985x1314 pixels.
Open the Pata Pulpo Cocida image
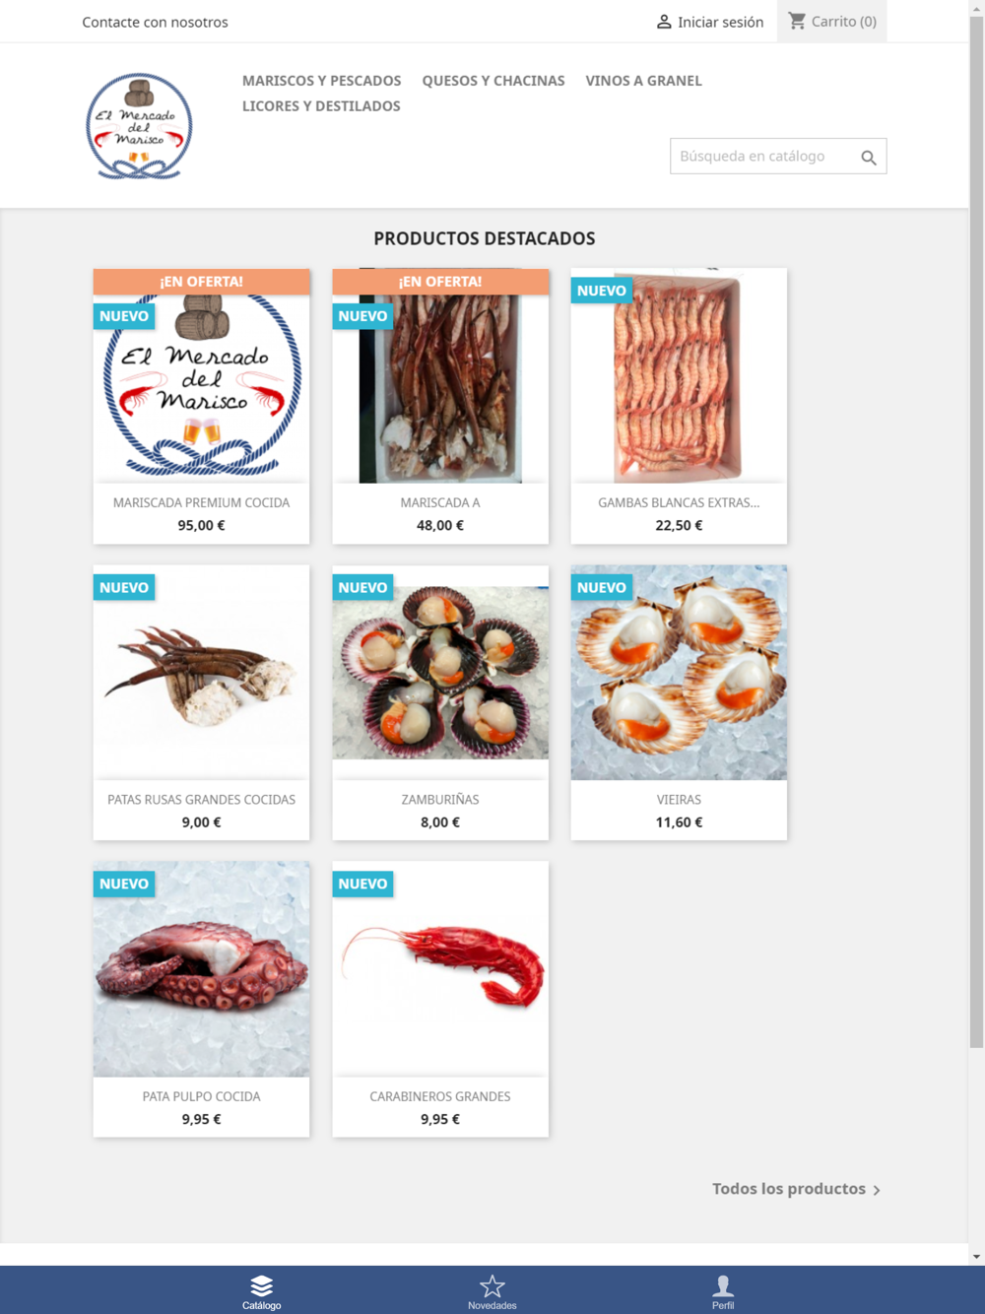coord(201,969)
